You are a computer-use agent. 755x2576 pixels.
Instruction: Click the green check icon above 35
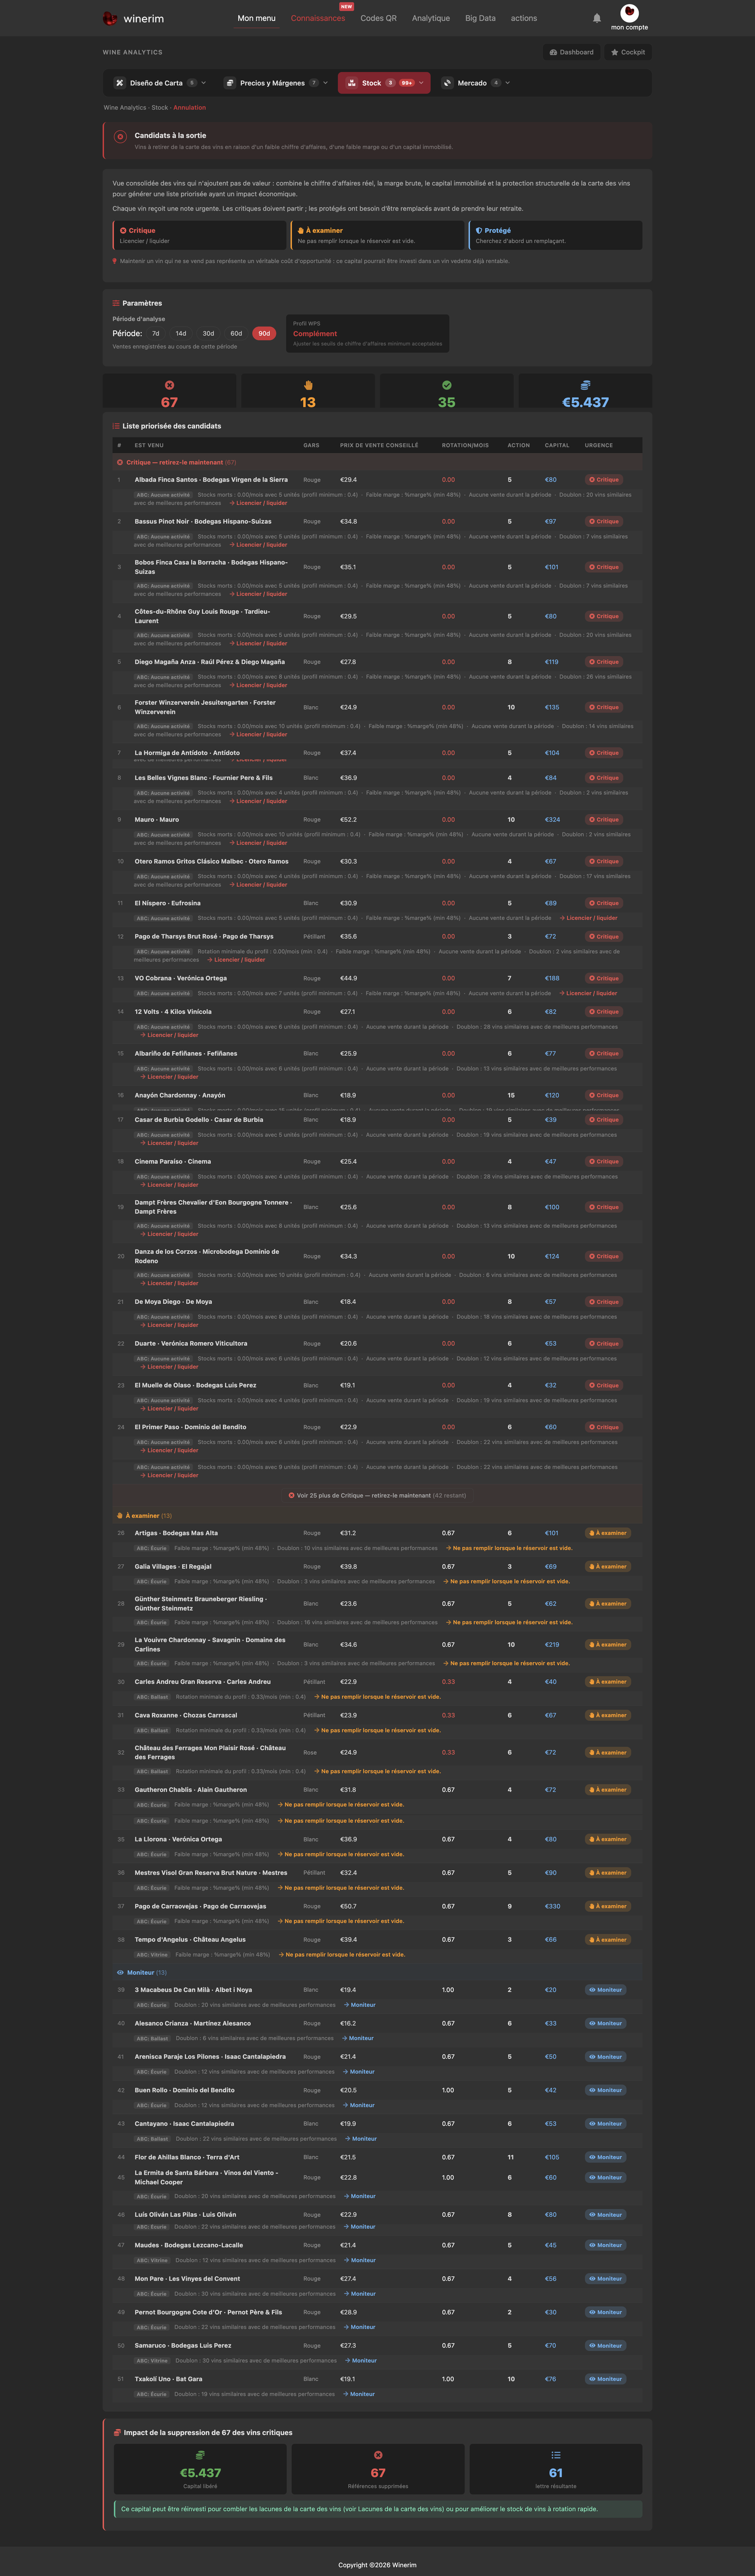coord(446,385)
